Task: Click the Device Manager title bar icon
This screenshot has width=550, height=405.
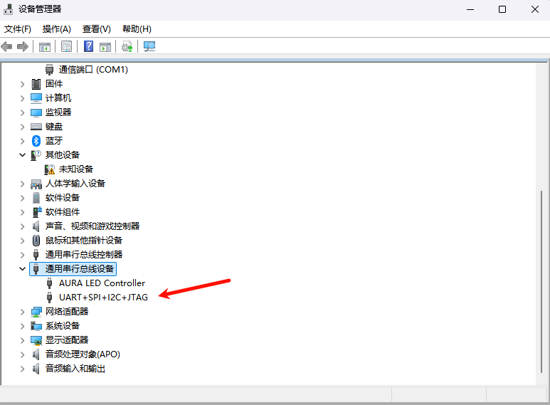Action: tap(8, 9)
